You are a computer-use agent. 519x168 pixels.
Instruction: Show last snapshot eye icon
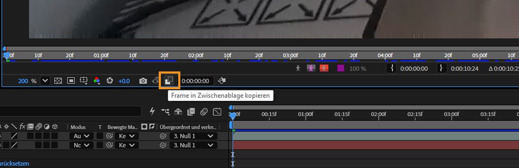156,81
